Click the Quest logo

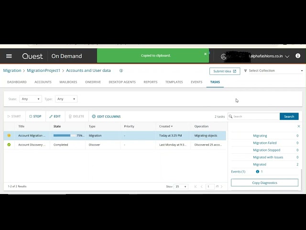pyautogui.click(x=33, y=57)
